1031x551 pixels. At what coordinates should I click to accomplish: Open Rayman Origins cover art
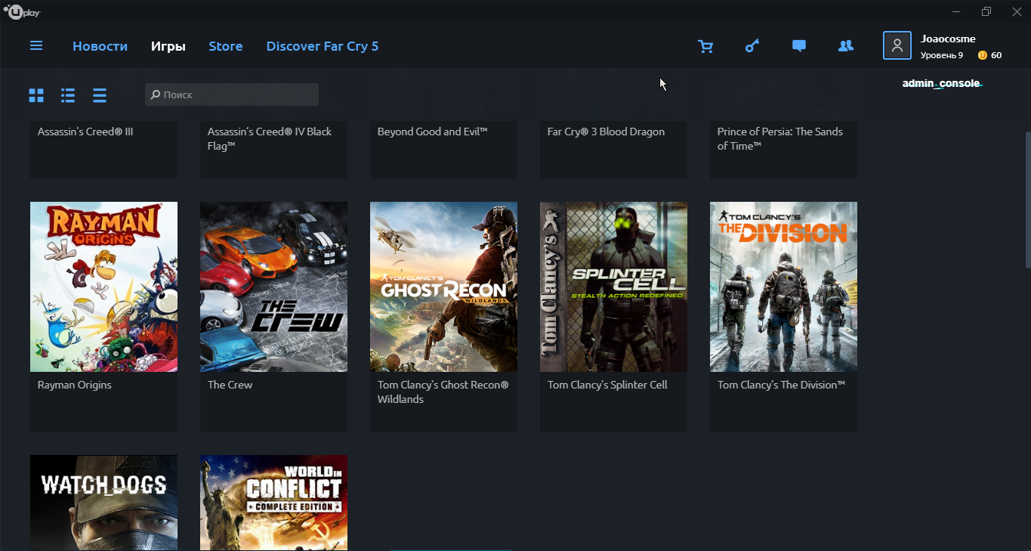(103, 286)
